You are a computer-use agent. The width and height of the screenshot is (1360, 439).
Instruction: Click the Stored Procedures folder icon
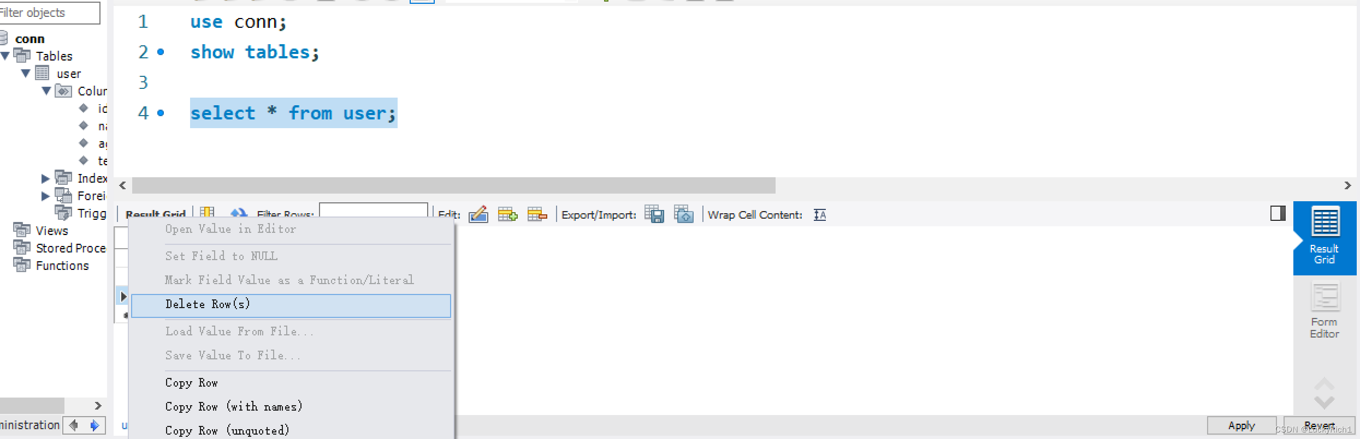(22, 247)
